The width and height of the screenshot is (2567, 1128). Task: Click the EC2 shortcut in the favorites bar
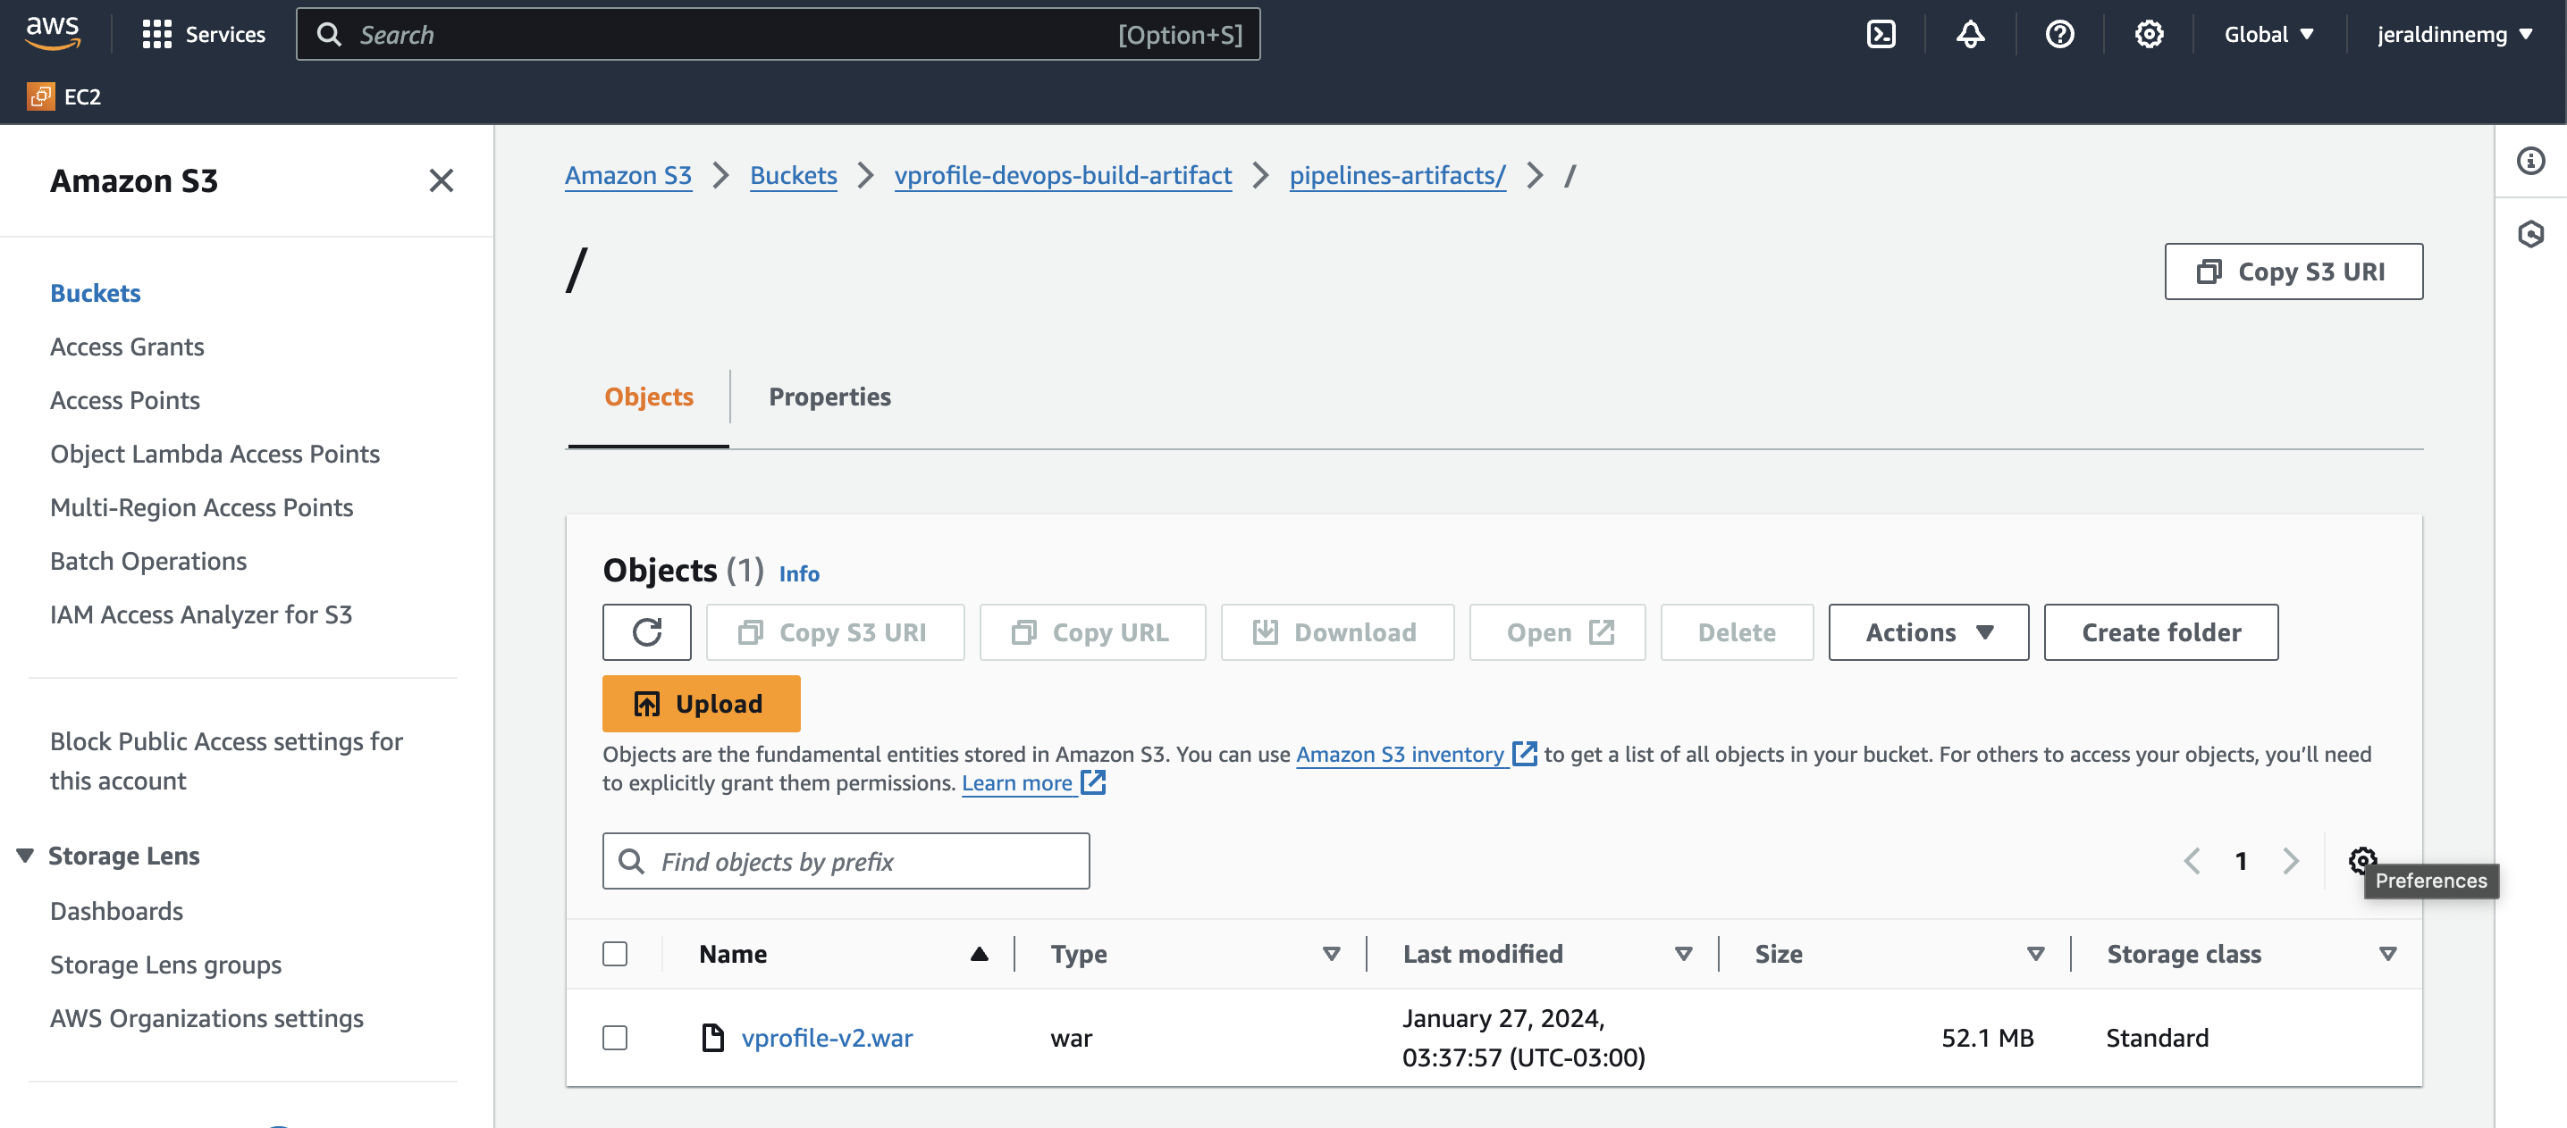(x=64, y=96)
